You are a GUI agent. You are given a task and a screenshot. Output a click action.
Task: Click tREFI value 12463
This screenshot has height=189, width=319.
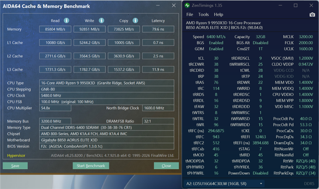(x=260, y=137)
